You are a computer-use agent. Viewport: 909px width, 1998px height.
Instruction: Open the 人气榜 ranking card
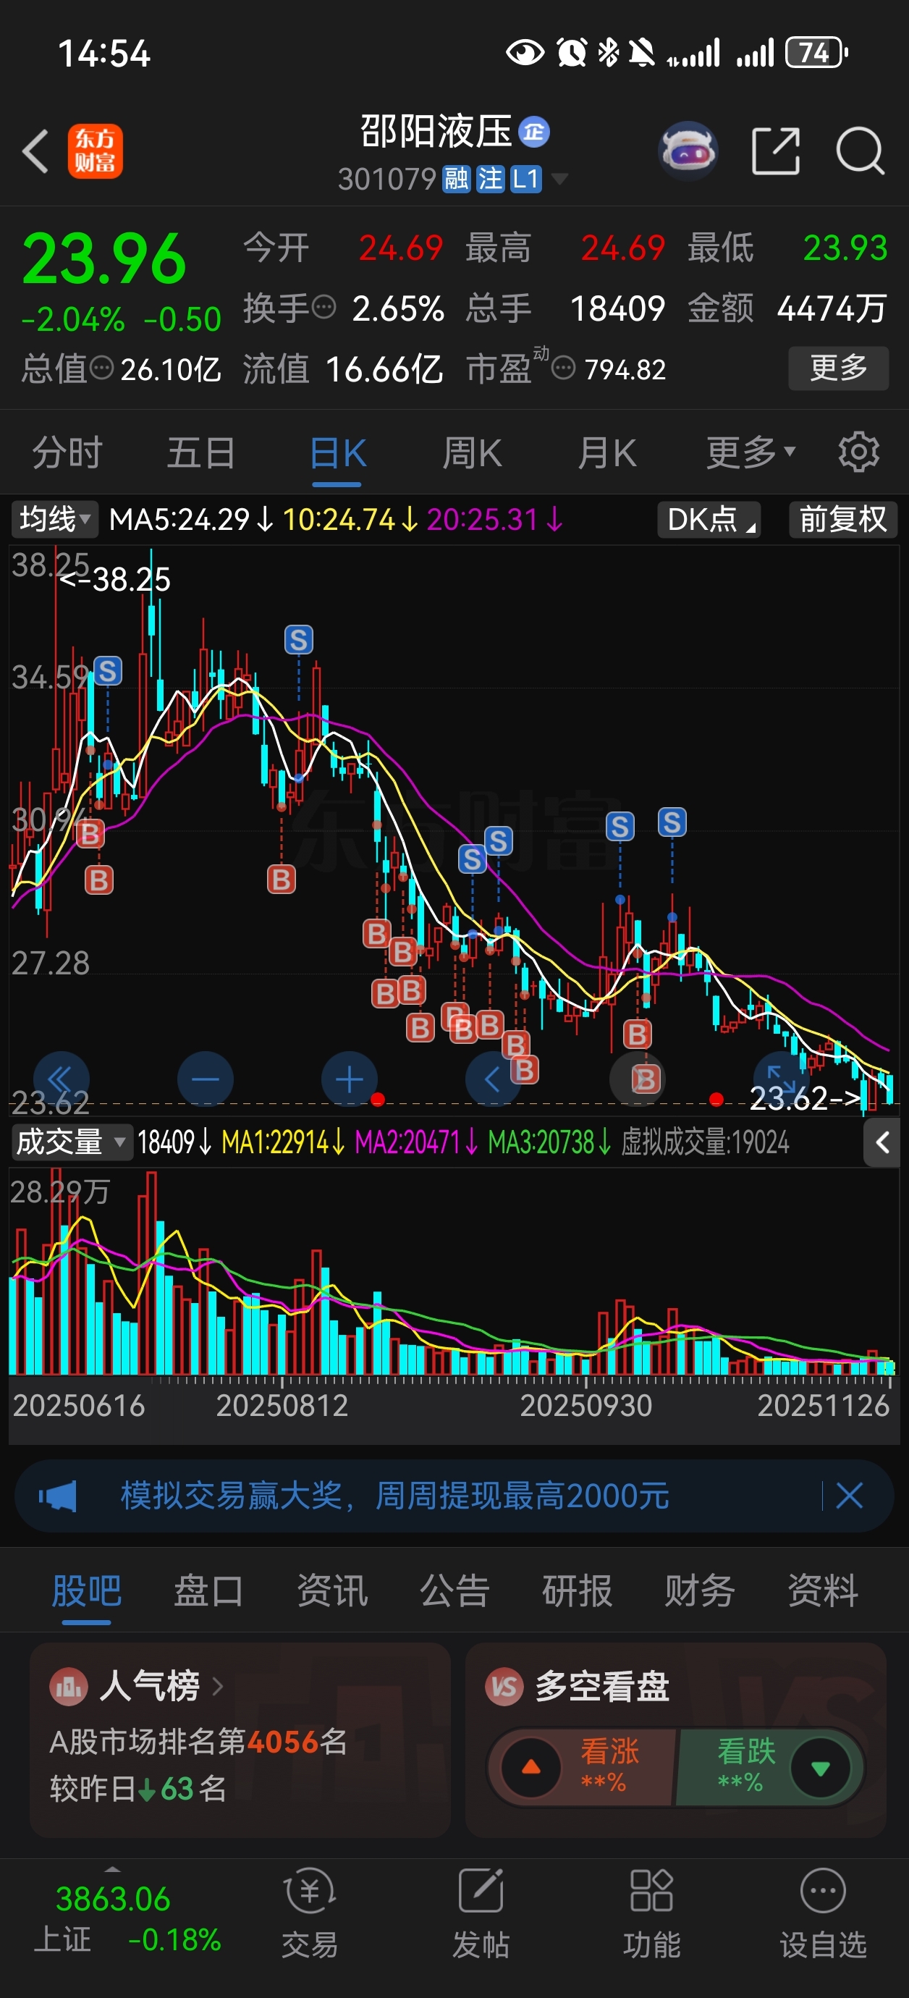point(240,1739)
